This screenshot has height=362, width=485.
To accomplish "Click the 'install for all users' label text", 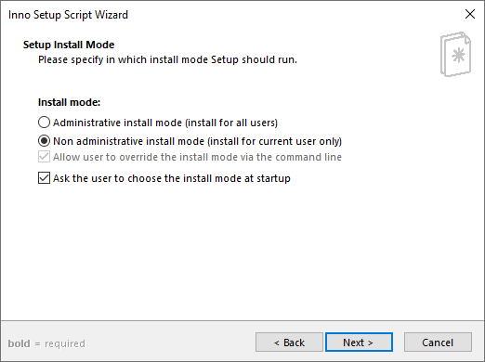I will 231,123.
